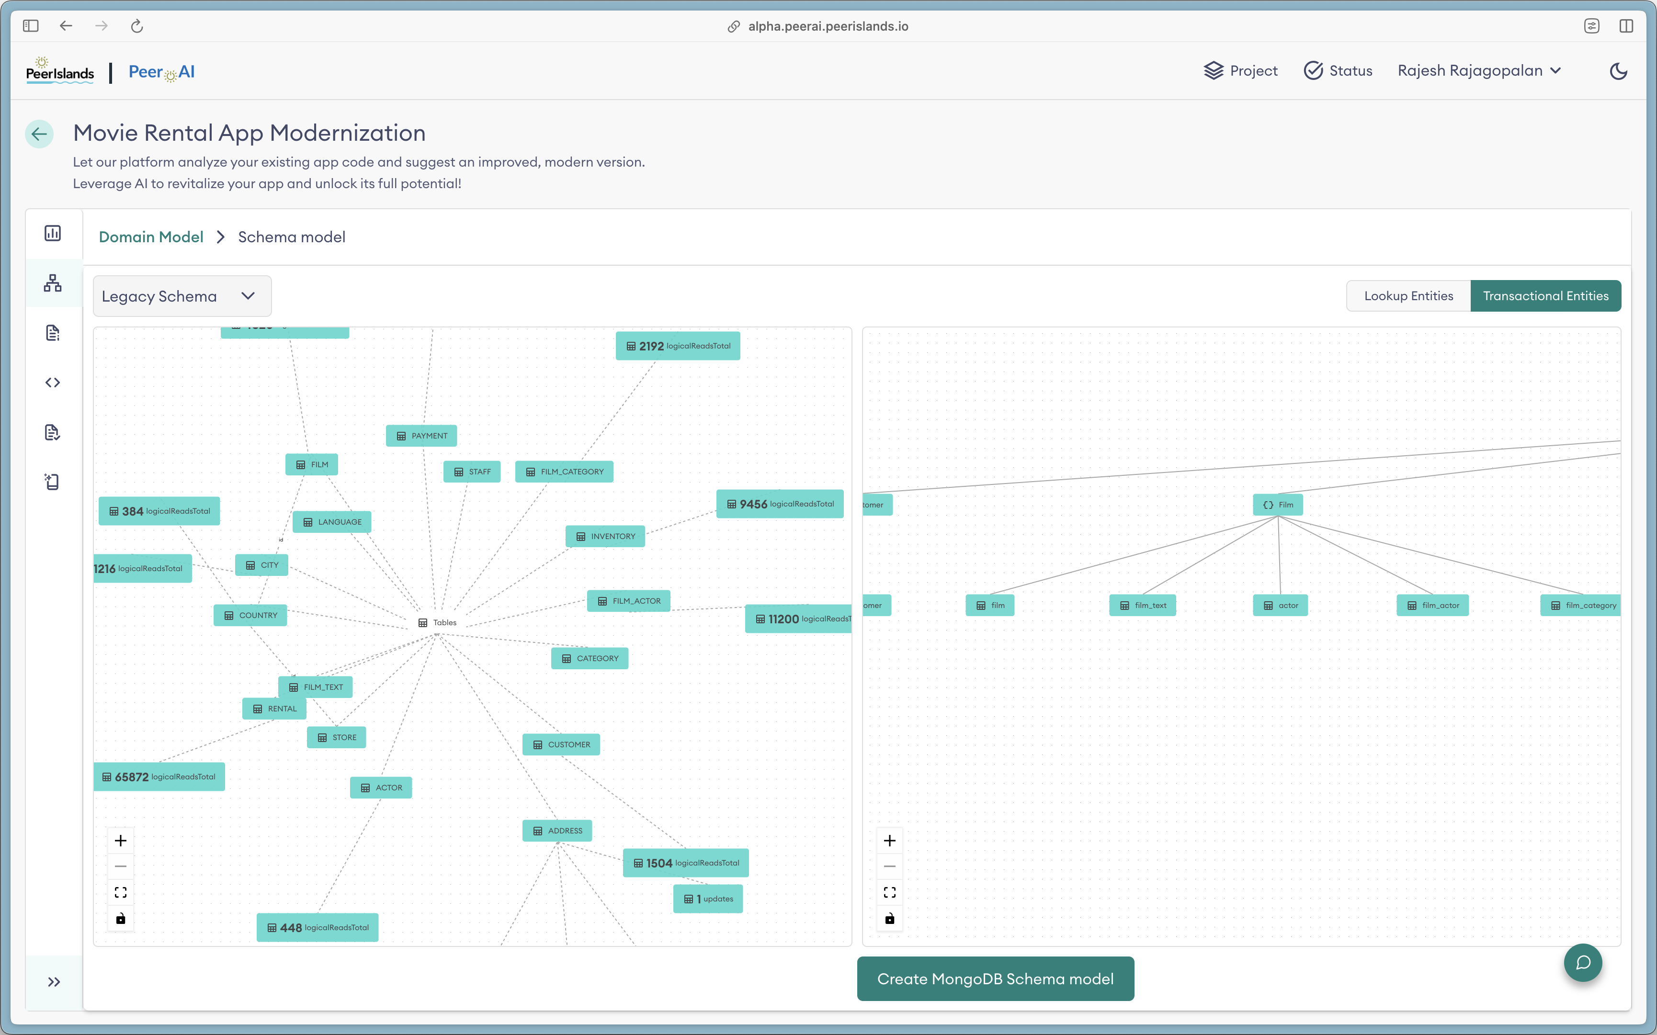
Task: Click the hierarchy diagram sidebar icon
Action: click(x=53, y=283)
